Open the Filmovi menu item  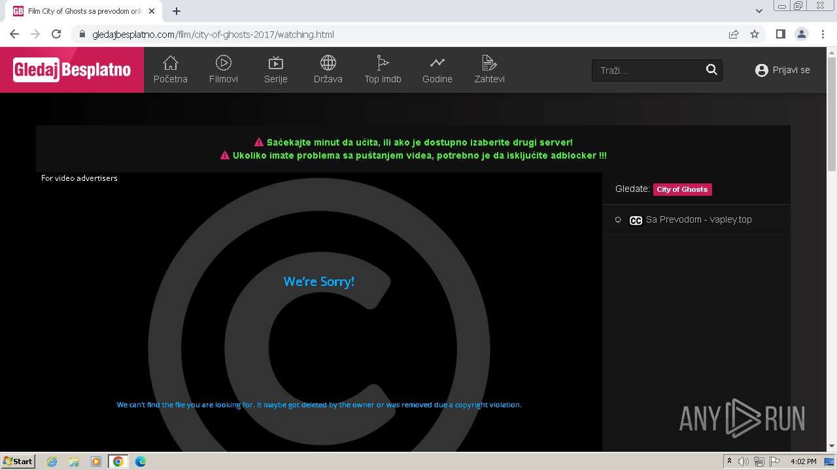(224, 70)
